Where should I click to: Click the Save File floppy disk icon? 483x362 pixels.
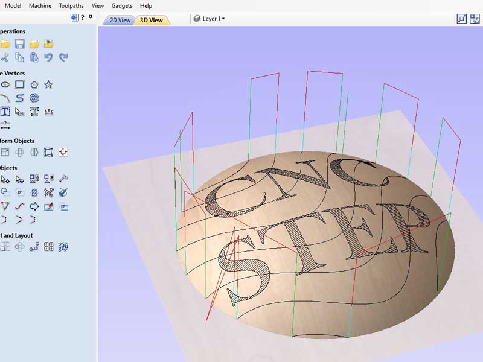pos(19,44)
